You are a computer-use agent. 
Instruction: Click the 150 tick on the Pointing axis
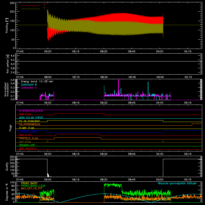(x=12, y=21)
